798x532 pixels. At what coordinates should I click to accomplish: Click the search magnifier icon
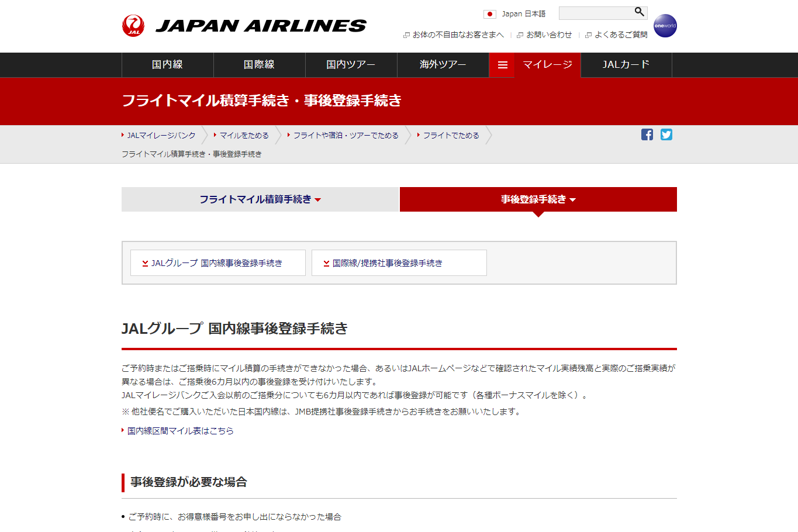click(x=639, y=12)
